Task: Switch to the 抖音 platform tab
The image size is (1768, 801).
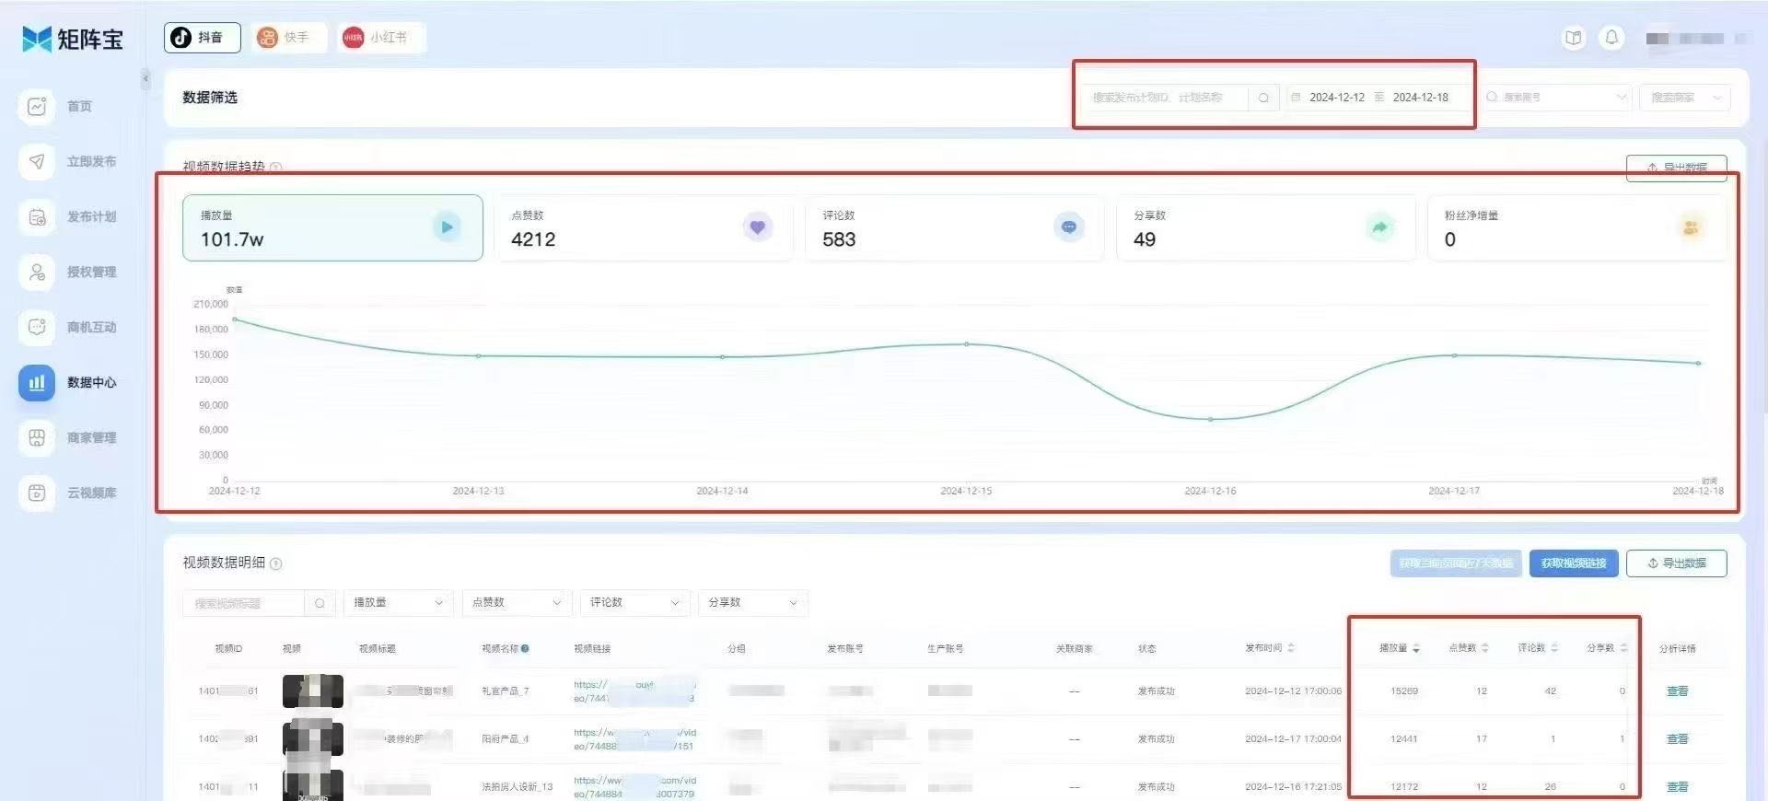Action: pos(202,38)
